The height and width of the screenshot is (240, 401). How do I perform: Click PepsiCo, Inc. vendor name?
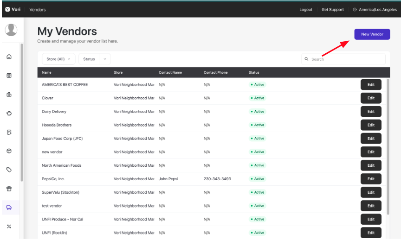(53, 179)
